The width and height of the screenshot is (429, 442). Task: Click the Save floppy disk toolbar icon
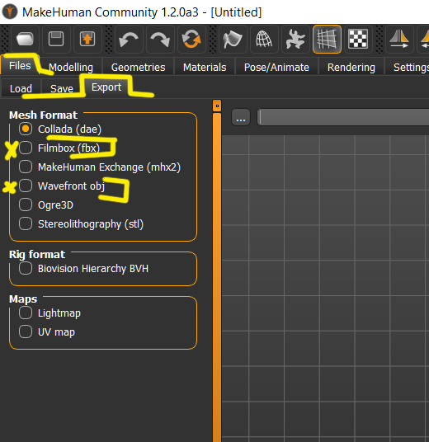[x=56, y=39]
